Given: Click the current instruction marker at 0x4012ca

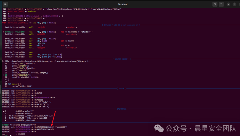Looking at the screenshot, I should [3, 32].
